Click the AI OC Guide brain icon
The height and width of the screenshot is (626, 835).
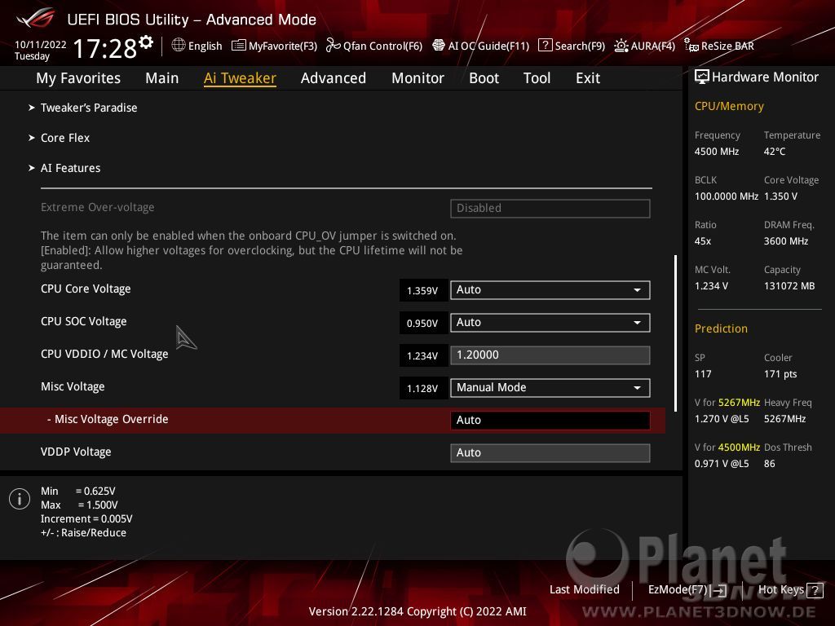point(438,46)
